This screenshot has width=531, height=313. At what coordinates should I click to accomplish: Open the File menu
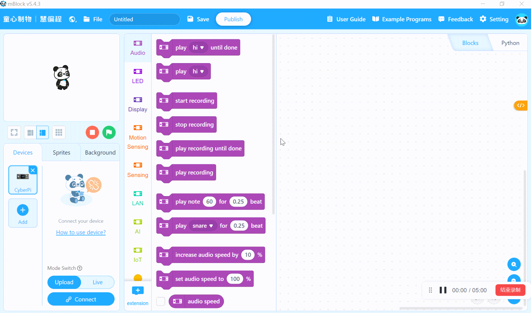point(93,19)
